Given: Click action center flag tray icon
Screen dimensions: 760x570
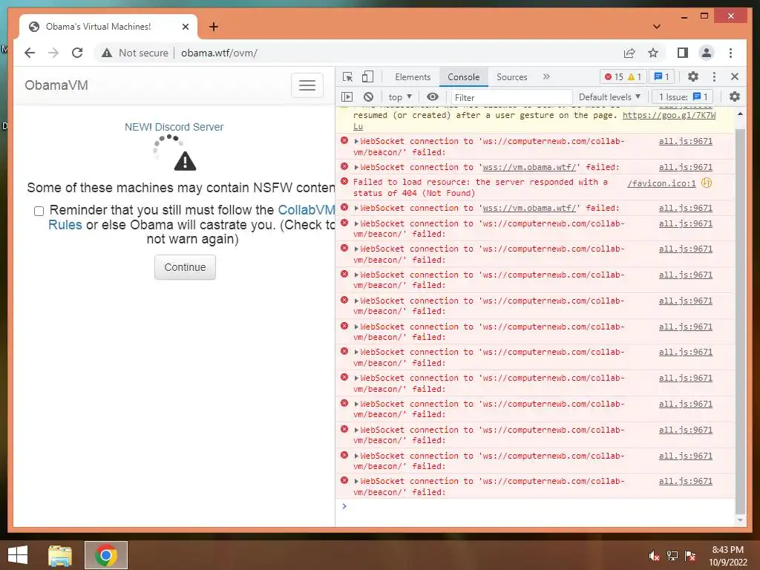Looking at the screenshot, I should point(690,556).
